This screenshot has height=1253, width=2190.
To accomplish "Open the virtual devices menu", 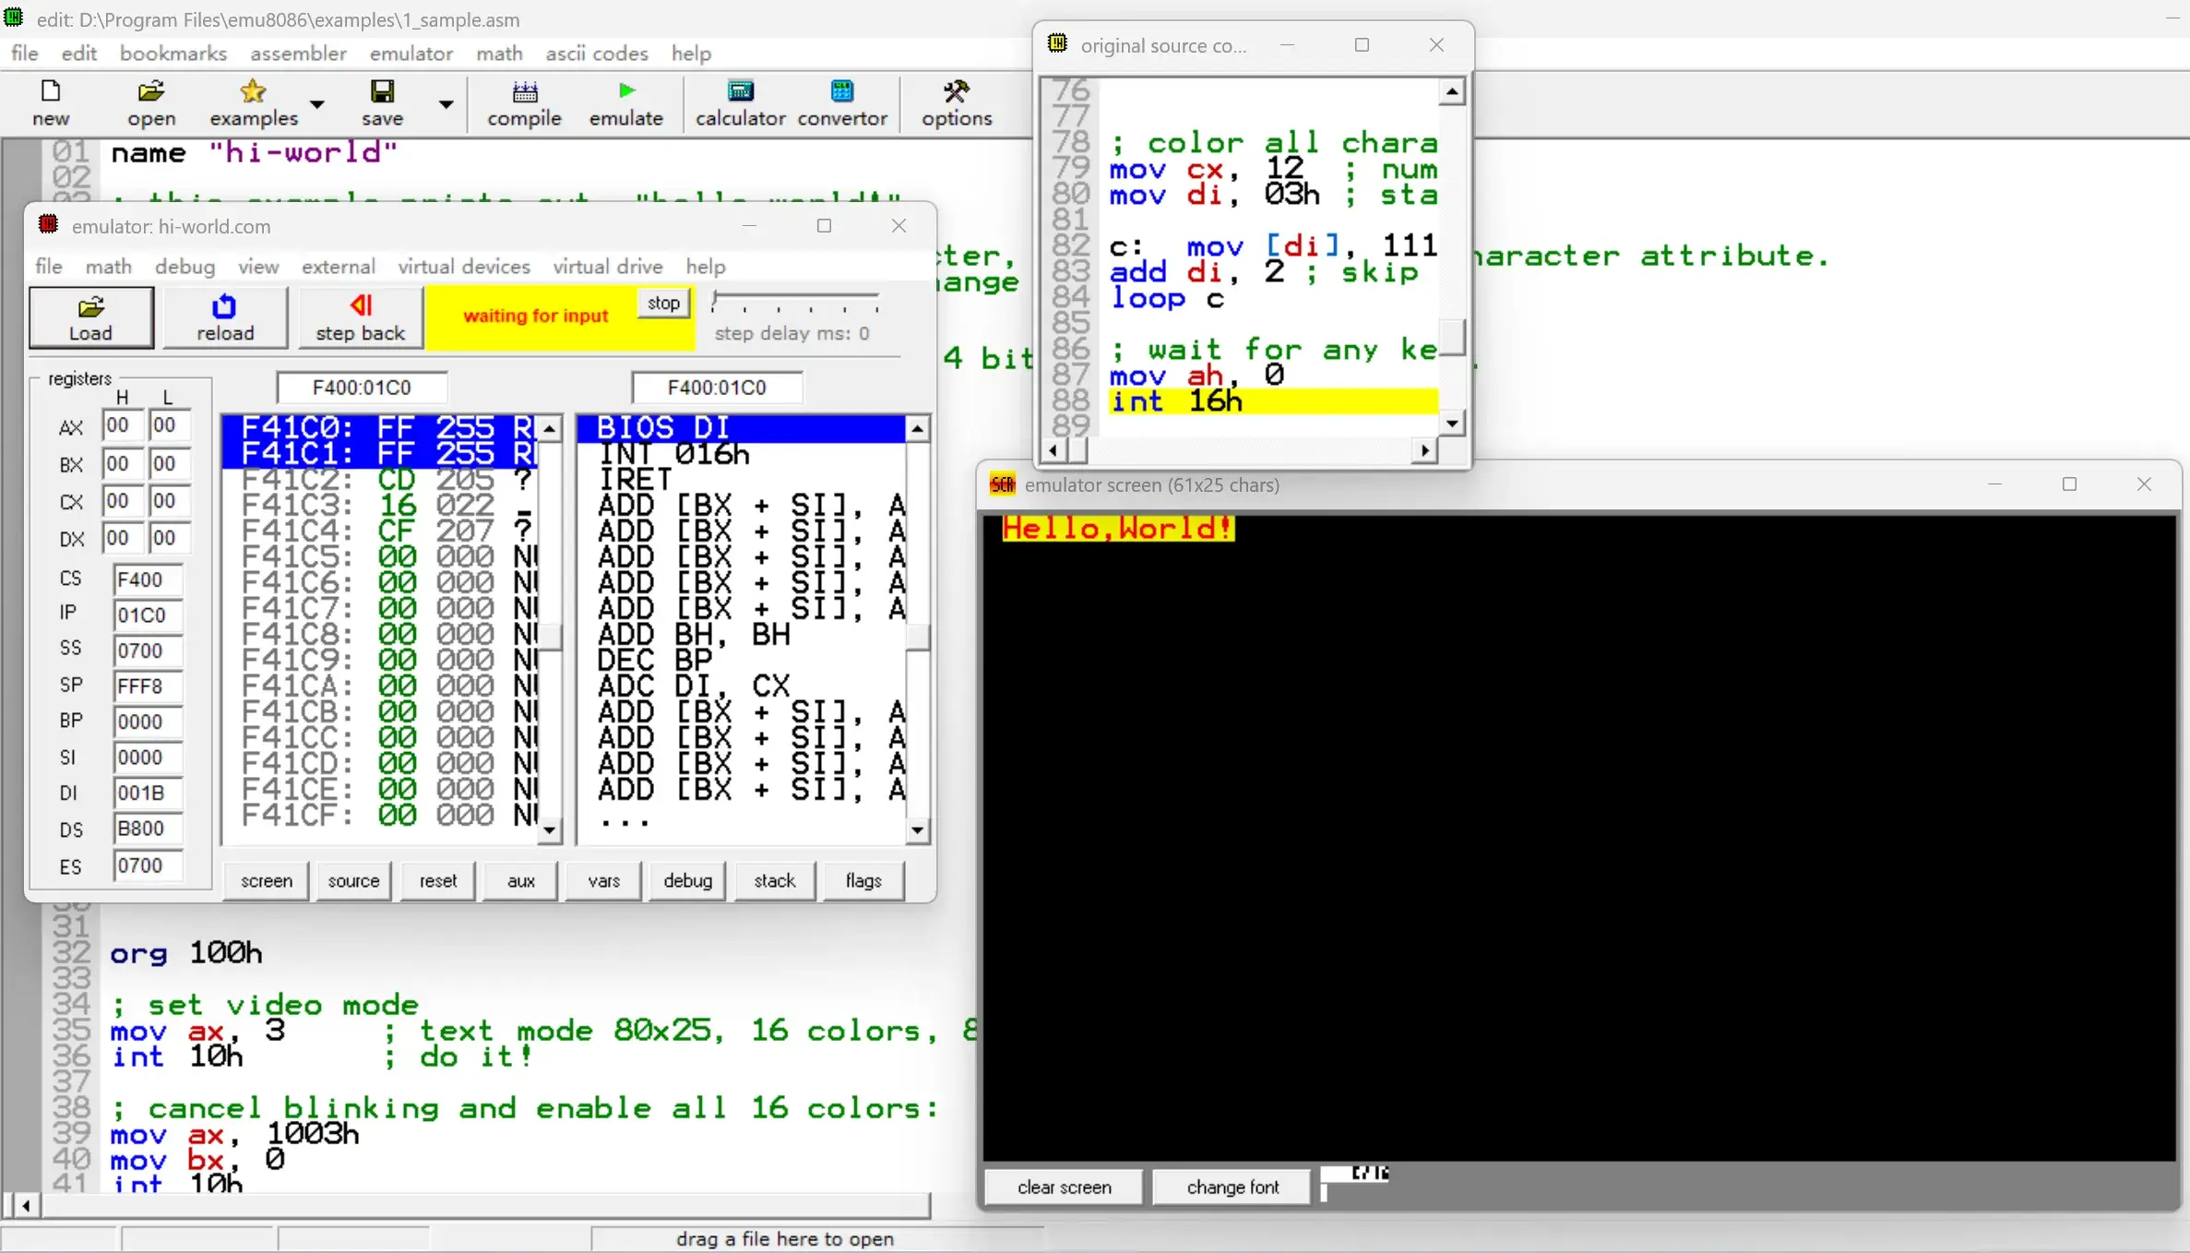I will tap(464, 267).
